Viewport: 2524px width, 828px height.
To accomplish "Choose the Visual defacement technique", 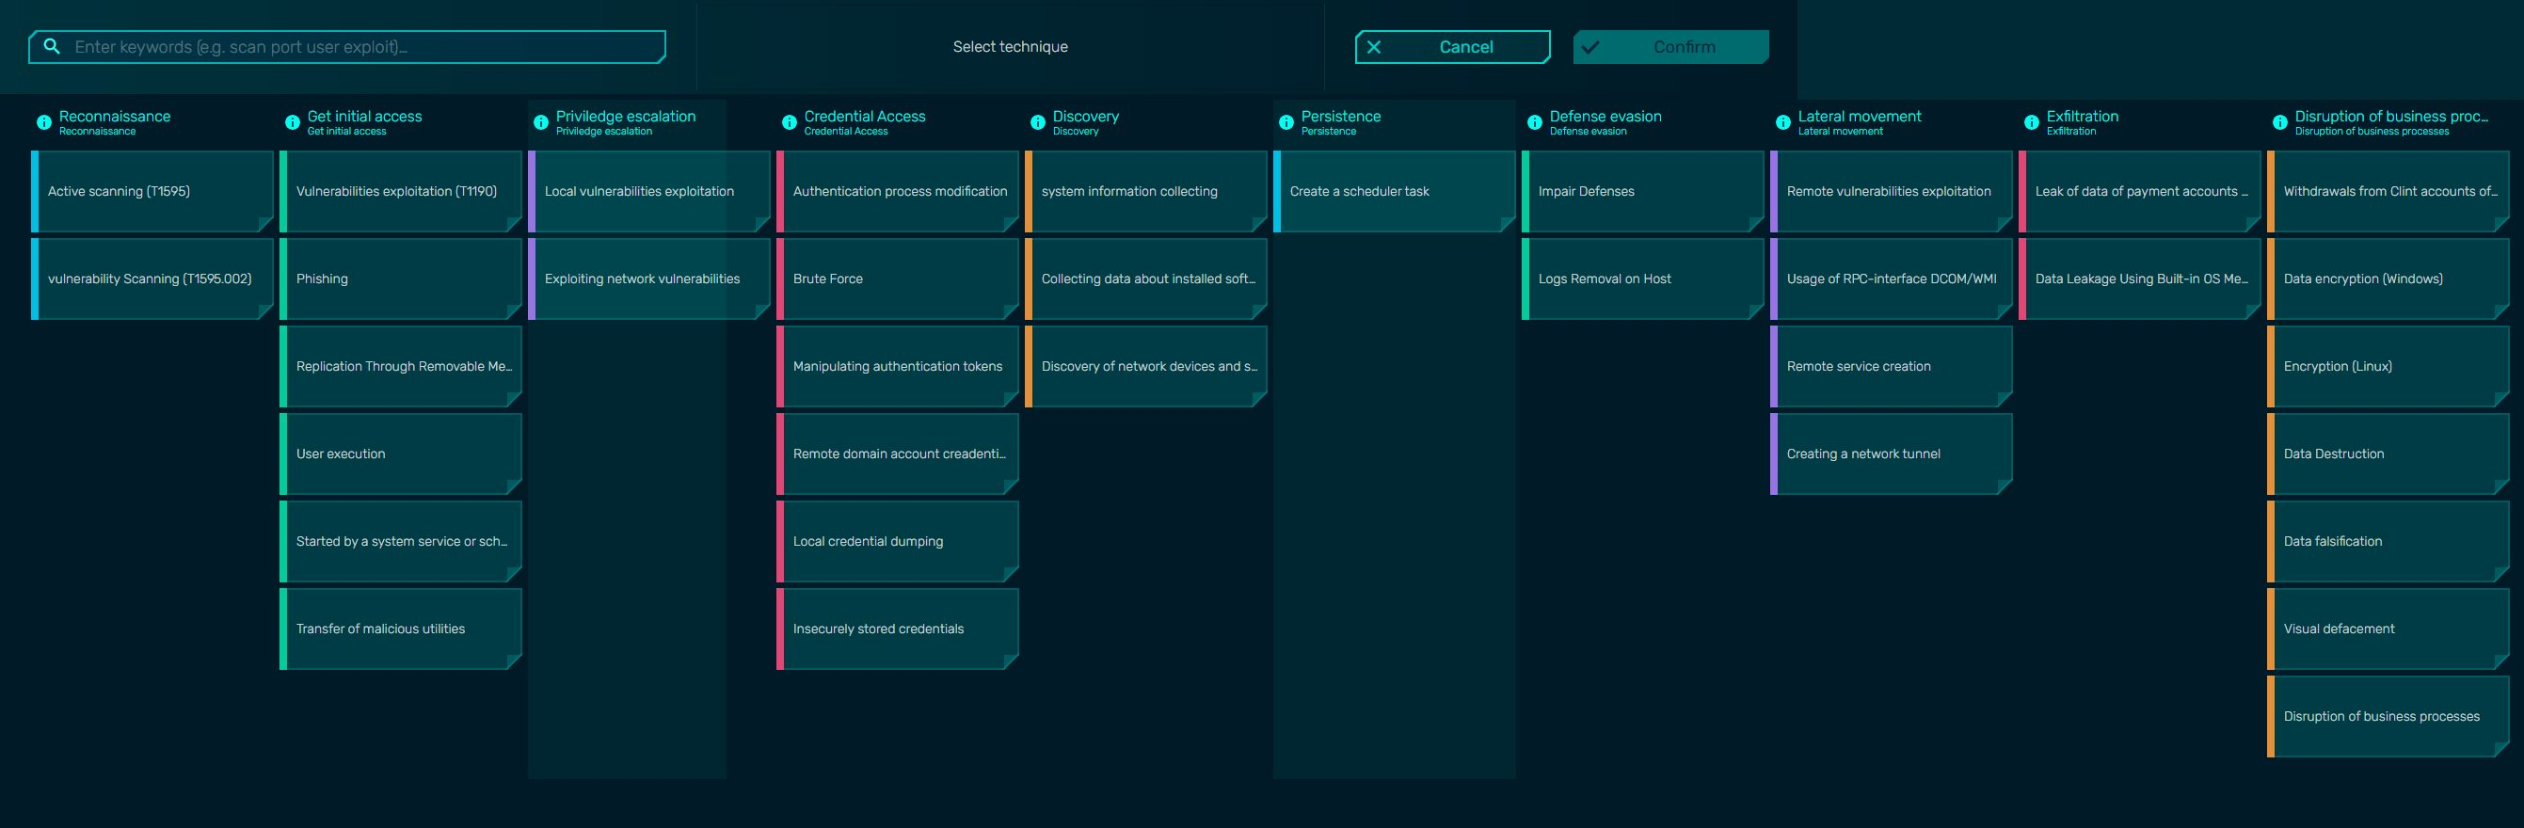I will (x=2387, y=629).
